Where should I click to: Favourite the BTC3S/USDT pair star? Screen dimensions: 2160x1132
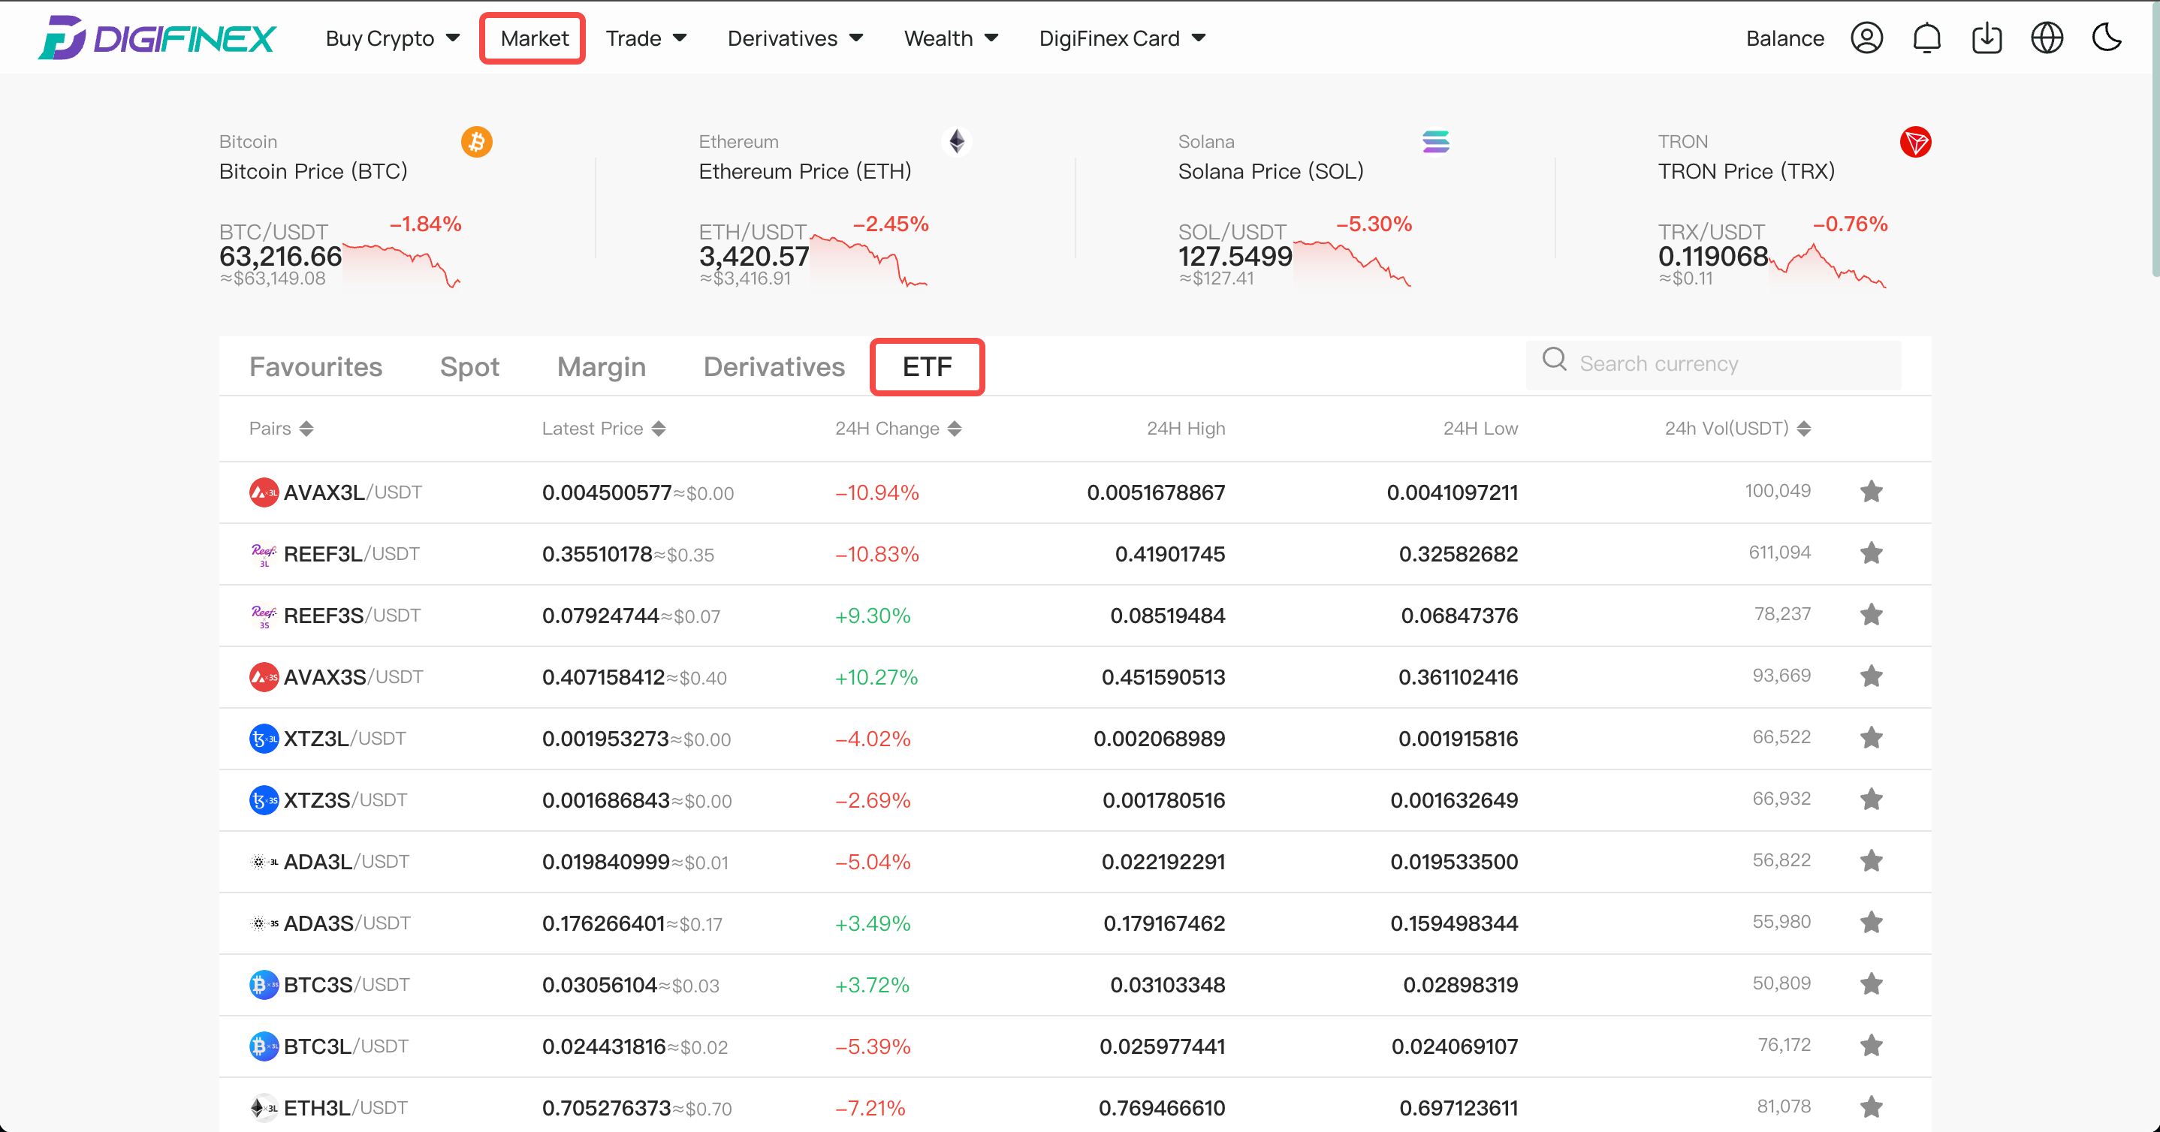[x=1871, y=983]
